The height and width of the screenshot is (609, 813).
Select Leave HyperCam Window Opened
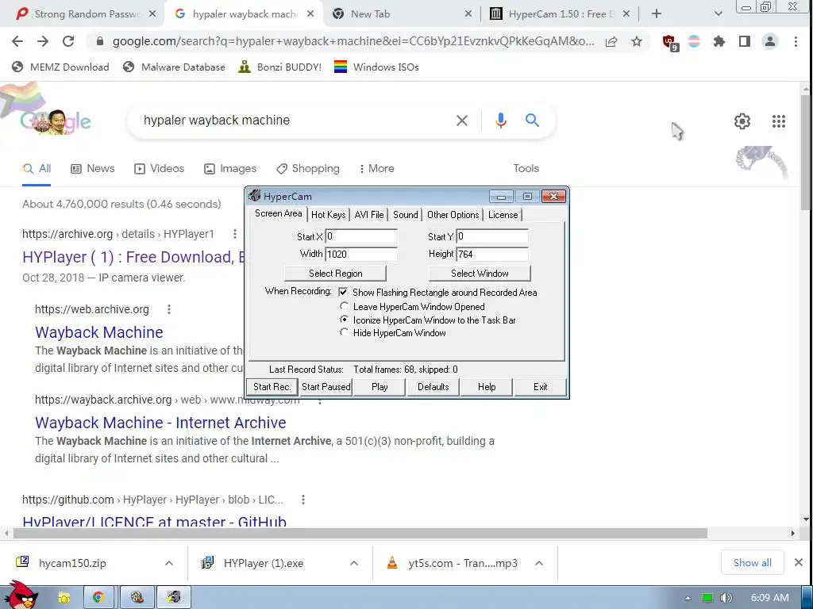coord(344,307)
